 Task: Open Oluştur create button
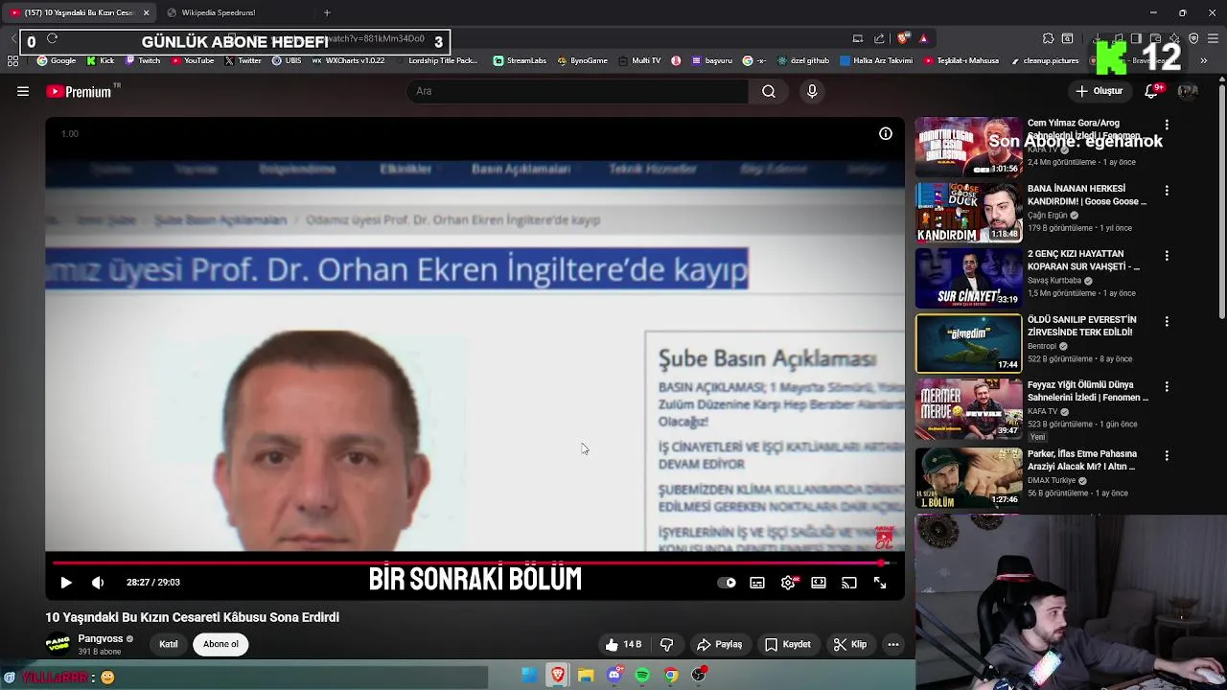[x=1099, y=91]
